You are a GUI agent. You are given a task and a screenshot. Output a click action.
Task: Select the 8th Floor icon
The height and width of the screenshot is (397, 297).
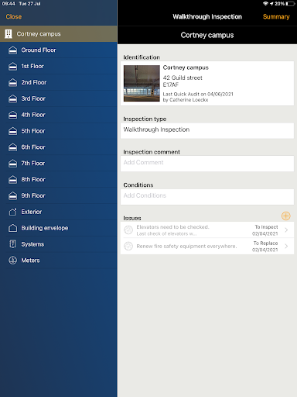click(x=12, y=179)
